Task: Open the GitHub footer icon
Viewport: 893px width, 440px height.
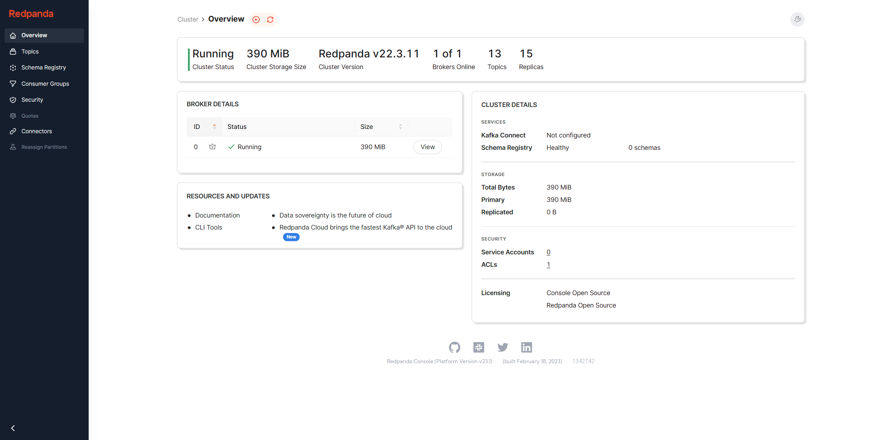Action: (x=454, y=347)
